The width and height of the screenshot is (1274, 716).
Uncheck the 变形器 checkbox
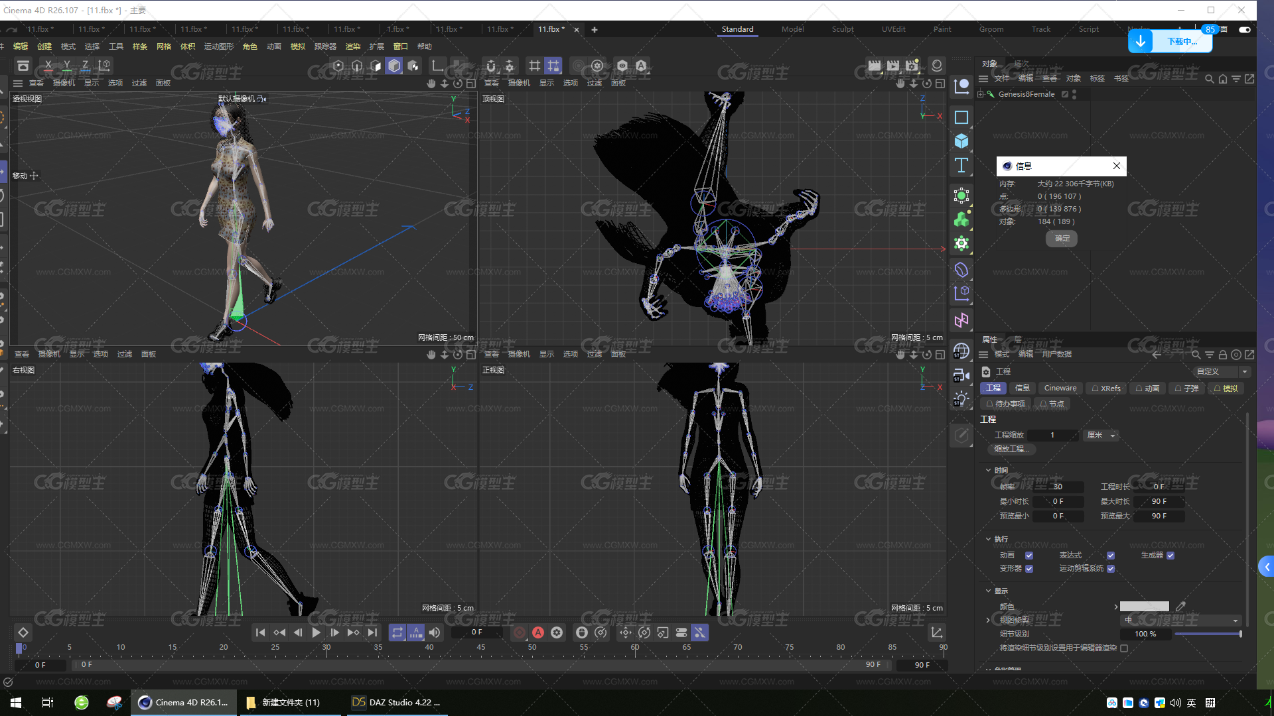(x=1029, y=569)
